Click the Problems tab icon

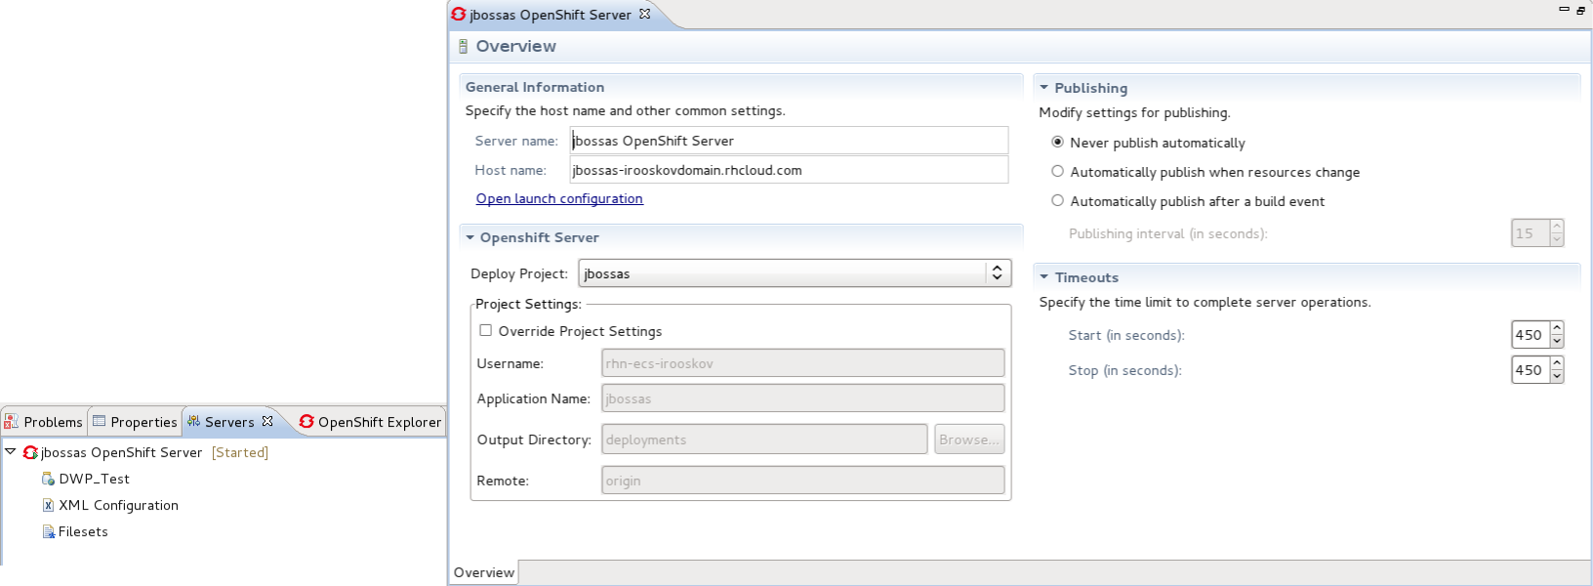(x=11, y=421)
